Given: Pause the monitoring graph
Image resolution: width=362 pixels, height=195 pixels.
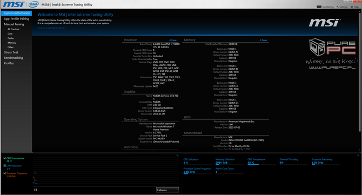Looking at the screenshot, I should 36,190.
